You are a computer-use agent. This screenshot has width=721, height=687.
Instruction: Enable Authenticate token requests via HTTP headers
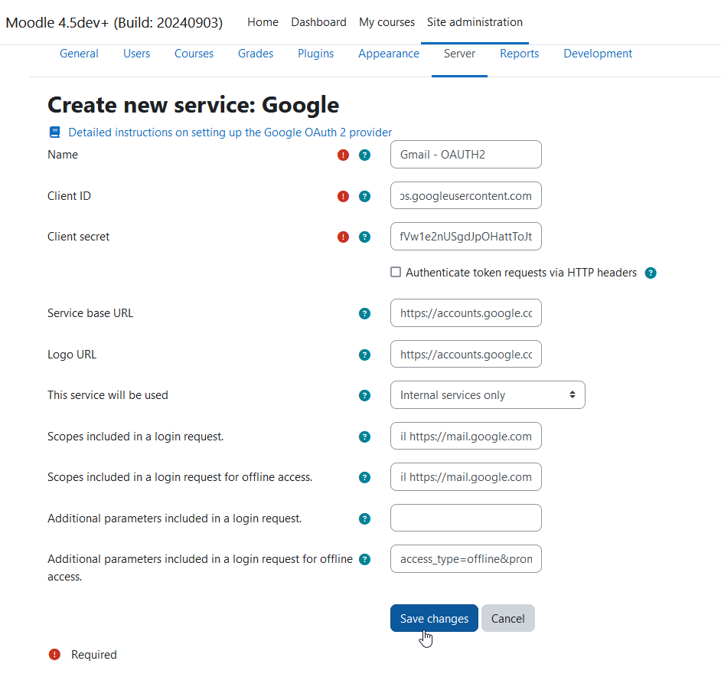[x=396, y=272]
